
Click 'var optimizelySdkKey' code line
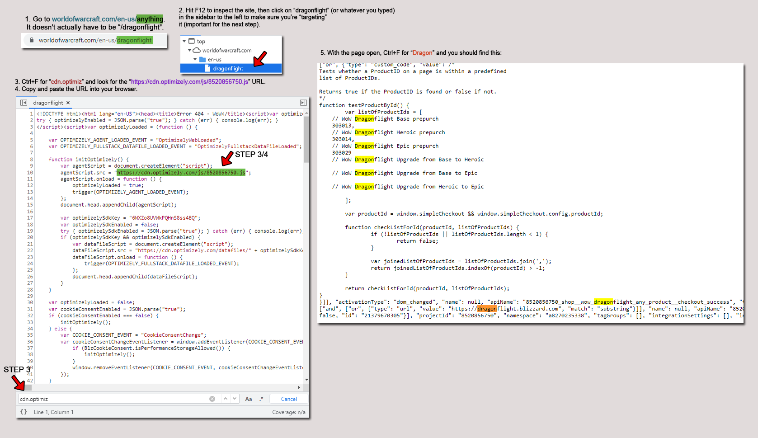tap(130, 218)
